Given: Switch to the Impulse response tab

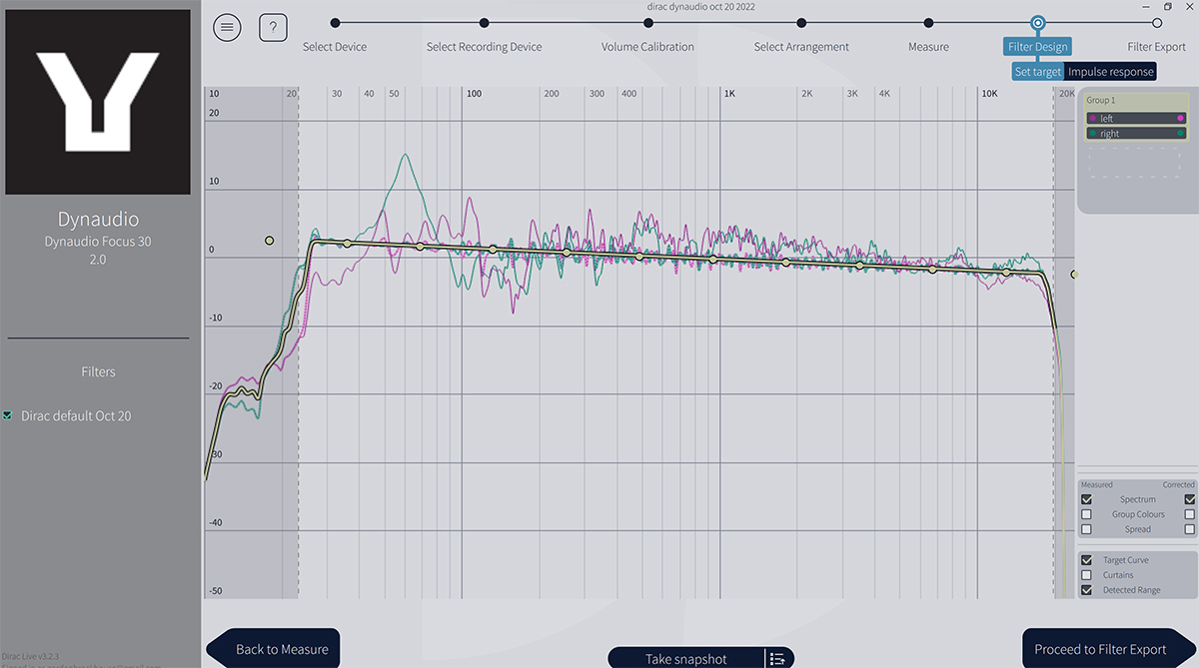Looking at the screenshot, I should pyautogui.click(x=1110, y=72).
